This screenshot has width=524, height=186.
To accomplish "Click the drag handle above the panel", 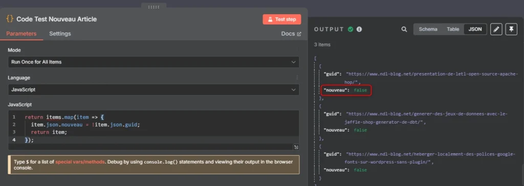I will (154, 7).
